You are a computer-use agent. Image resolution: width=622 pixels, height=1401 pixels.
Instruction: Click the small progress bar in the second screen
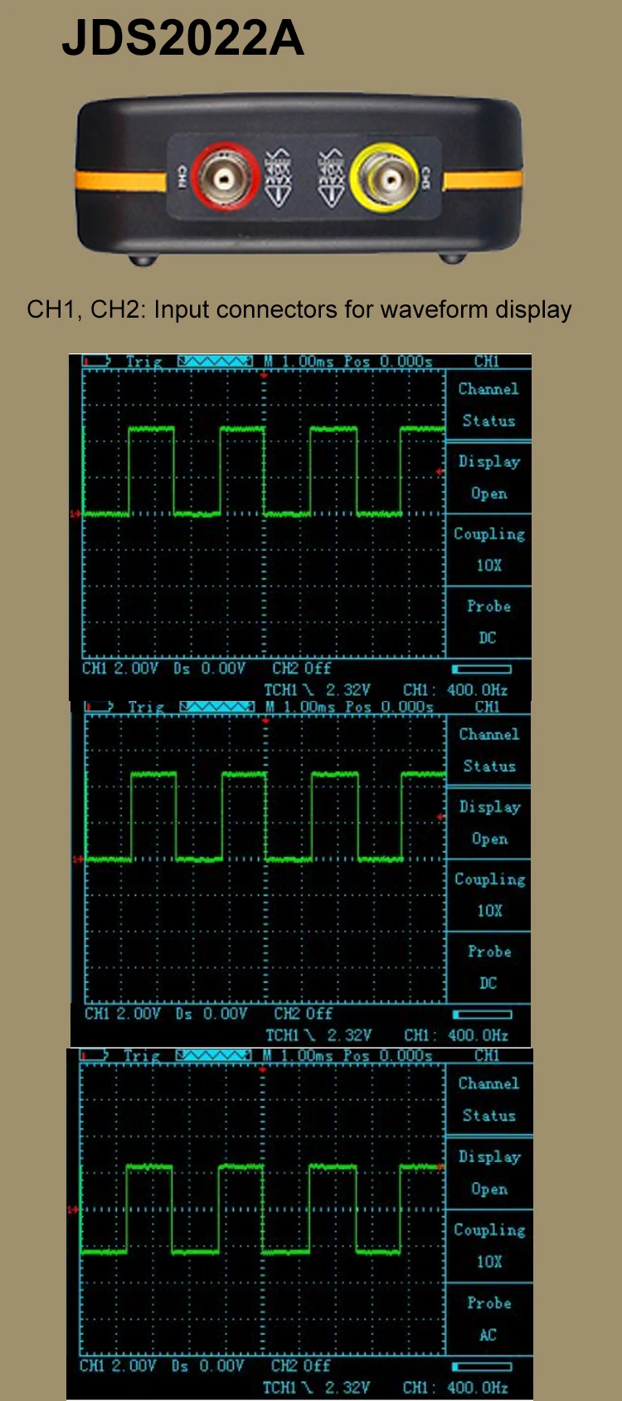[483, 1014]
